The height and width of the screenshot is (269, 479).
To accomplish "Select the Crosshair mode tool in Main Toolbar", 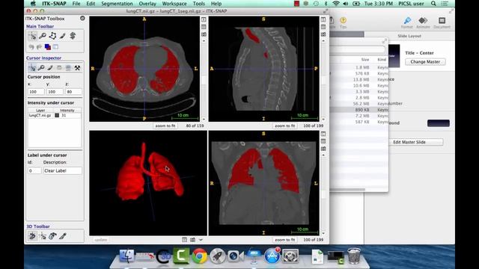I will (32, 36).
